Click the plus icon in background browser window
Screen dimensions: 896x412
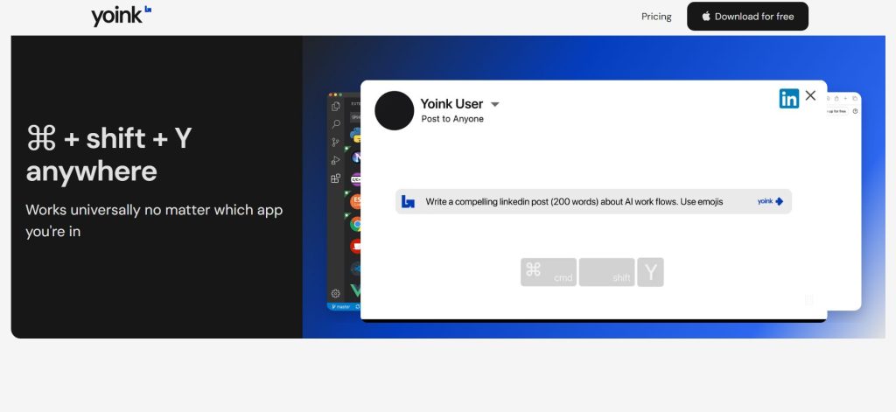click(846, 98)
